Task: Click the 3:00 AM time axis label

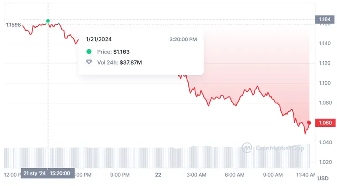Action: click(x=196, y=175)
